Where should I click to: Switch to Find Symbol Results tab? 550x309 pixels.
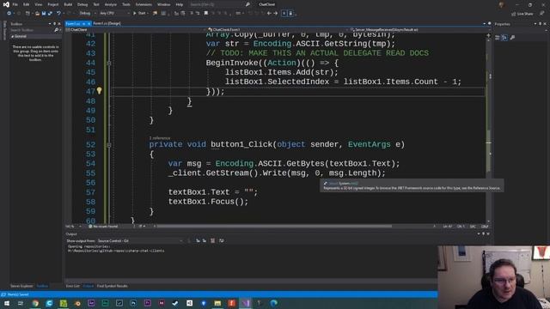(x=113, y=286)
